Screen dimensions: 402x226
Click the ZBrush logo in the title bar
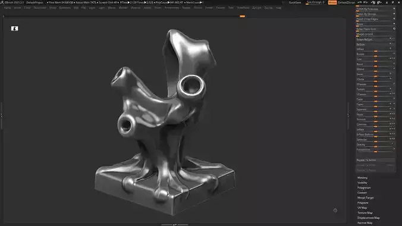(2, 2)
